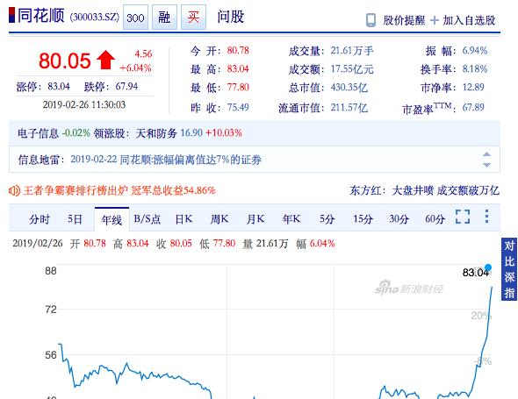Click the blue 83.04 peak marker dot
Image resolution: width=518 pixels, height=399 pixels.
coord(488,267)
